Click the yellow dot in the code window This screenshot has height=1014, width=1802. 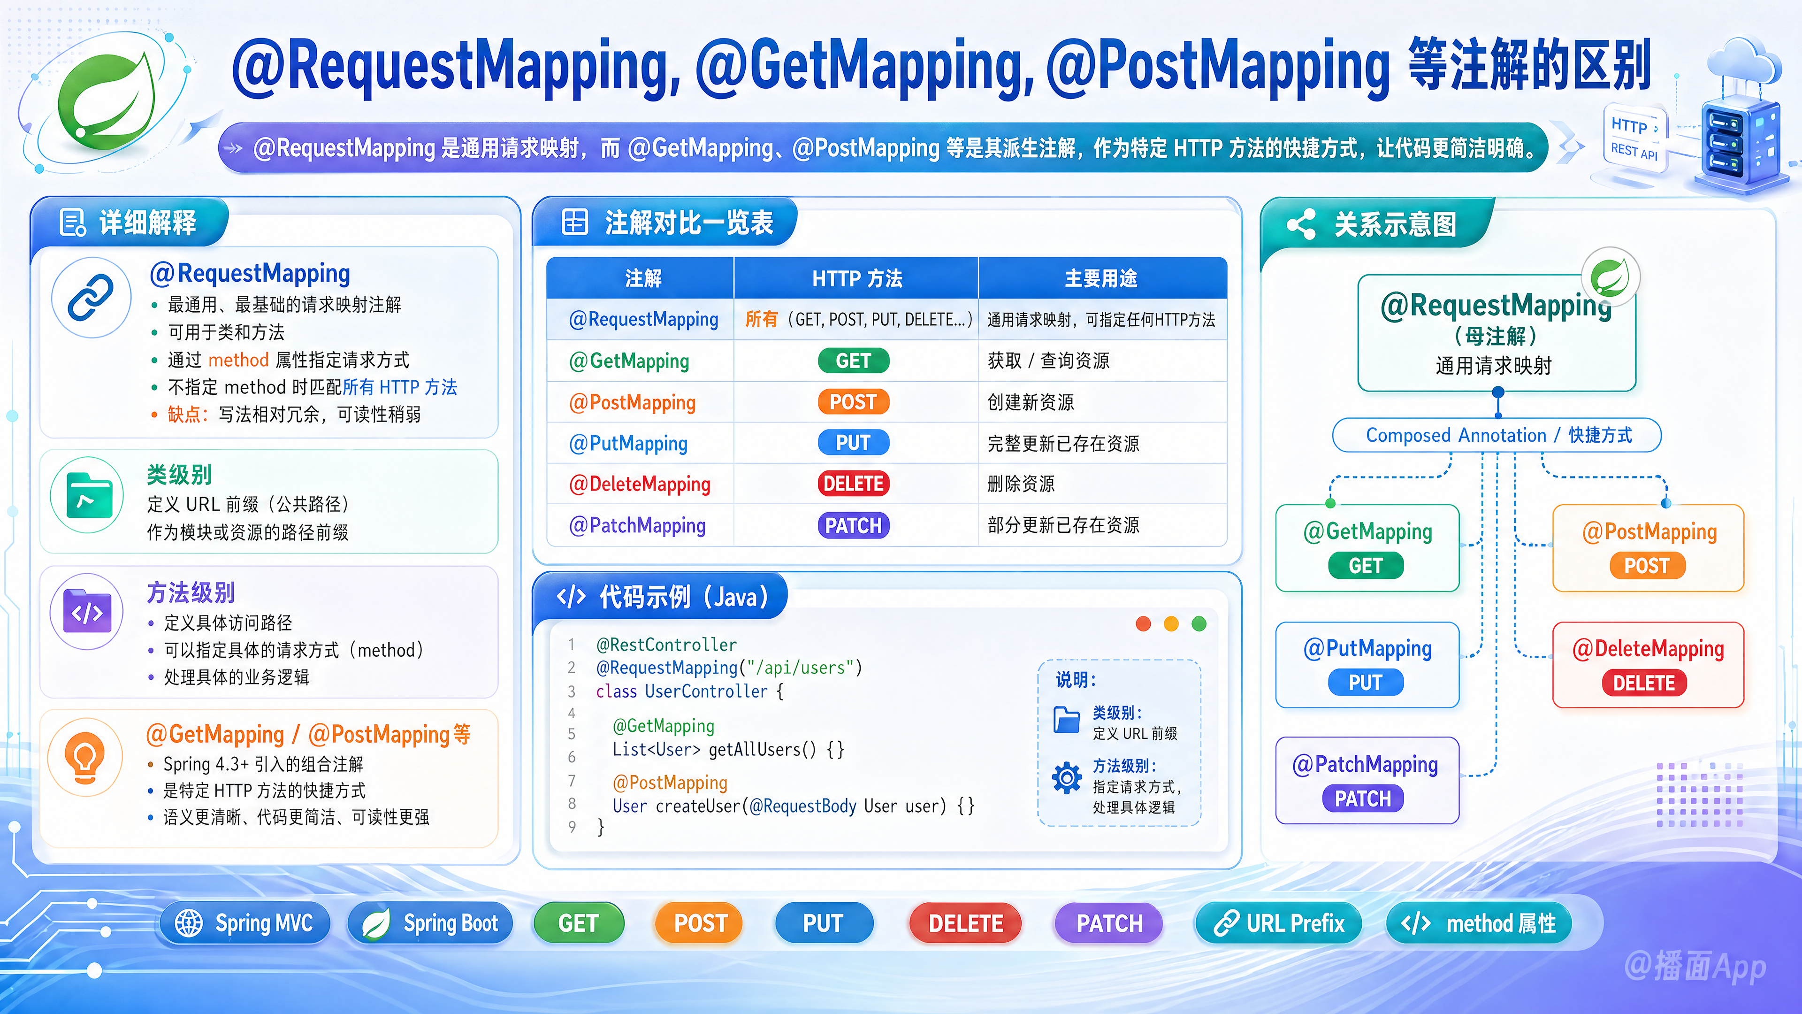1171,623
